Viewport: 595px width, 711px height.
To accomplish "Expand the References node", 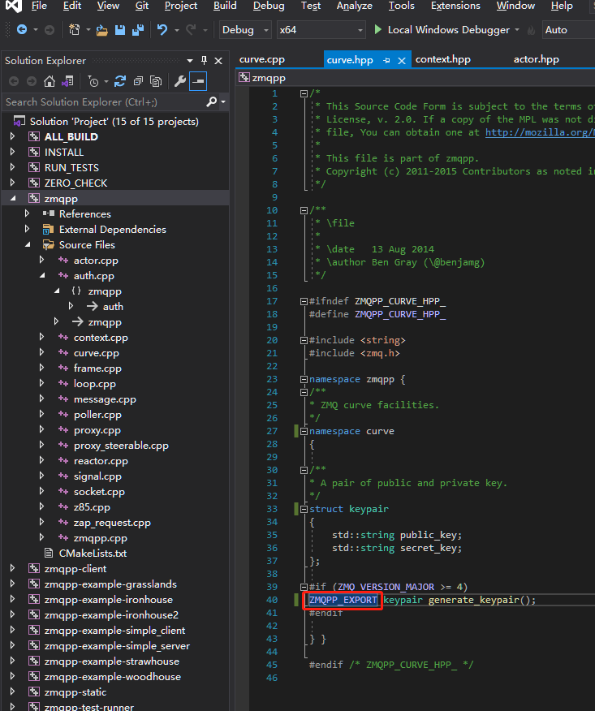I will (28, 213).
